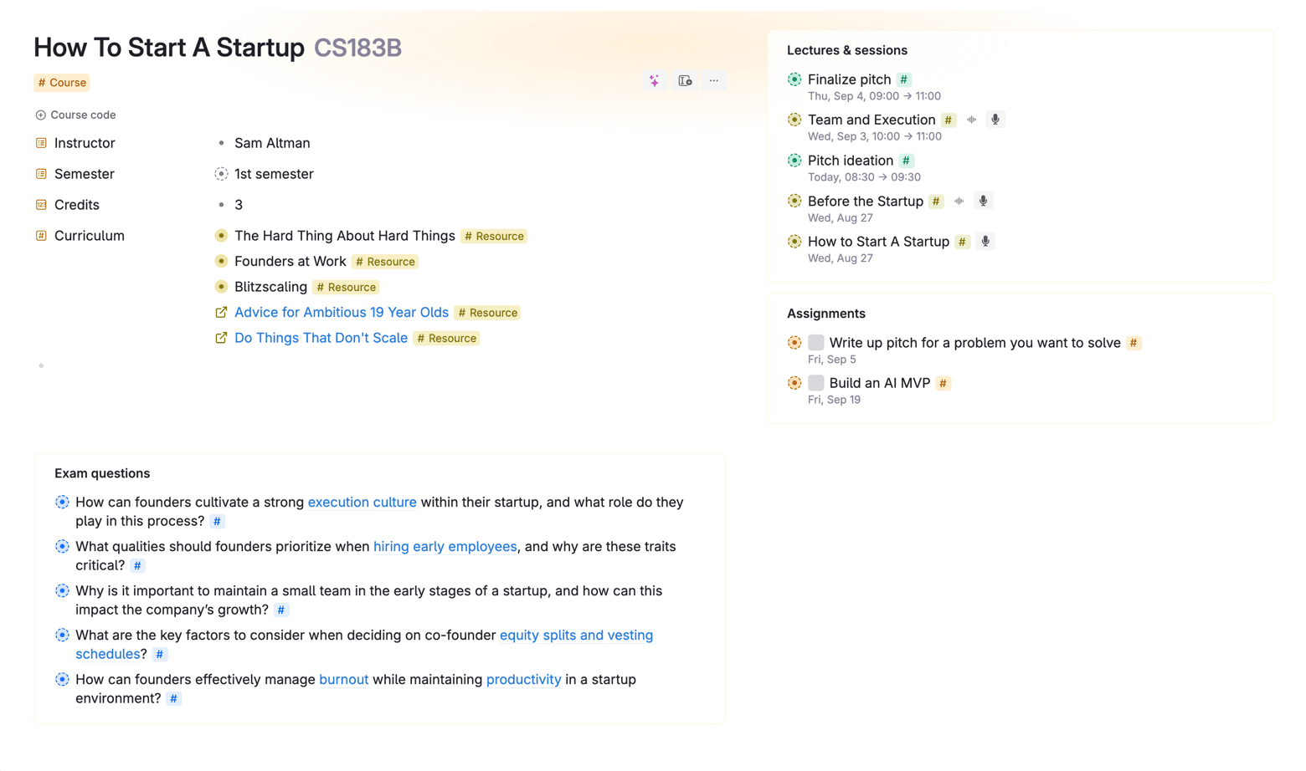Image resolution: width=1306 pixels, height=771 pixels.
Task: Click the Instructor field icon
Action: click(x=41, y=143)
